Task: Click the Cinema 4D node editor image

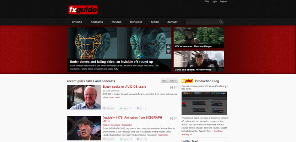Action: point(204,103)
